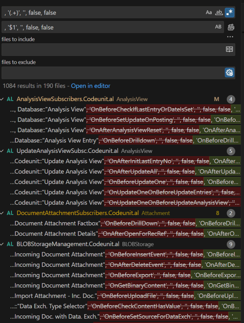Image resolution: width=244 pixels, height=323 pixels.
Task: Click the Replace All icon
Action: [230, 27]
